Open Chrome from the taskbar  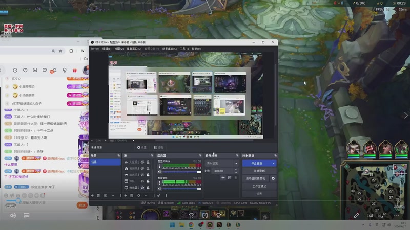pyautogui.click(x=191, y=225)
